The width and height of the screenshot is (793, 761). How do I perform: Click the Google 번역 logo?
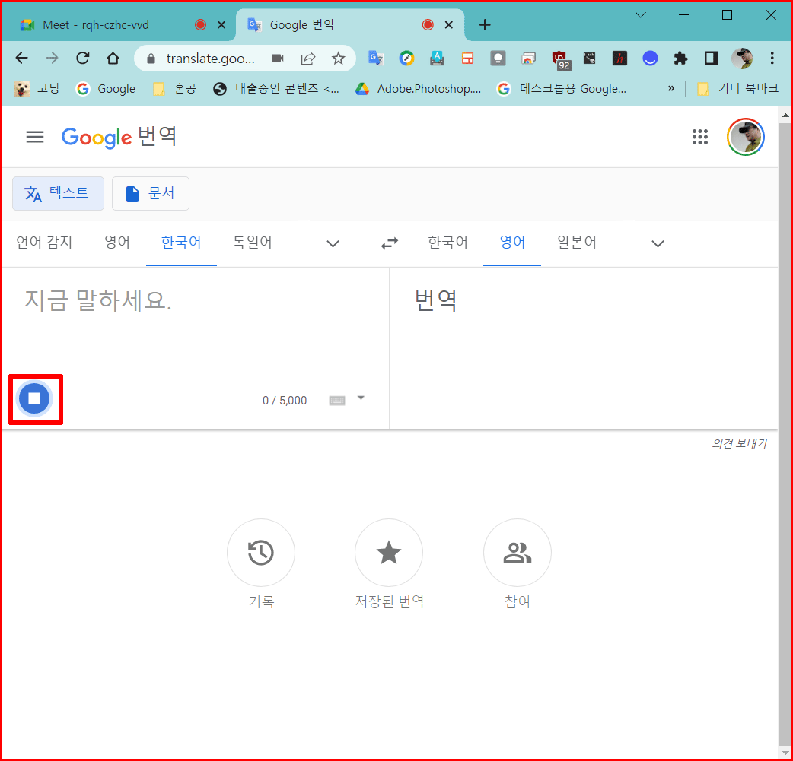(x=119, y=137)
